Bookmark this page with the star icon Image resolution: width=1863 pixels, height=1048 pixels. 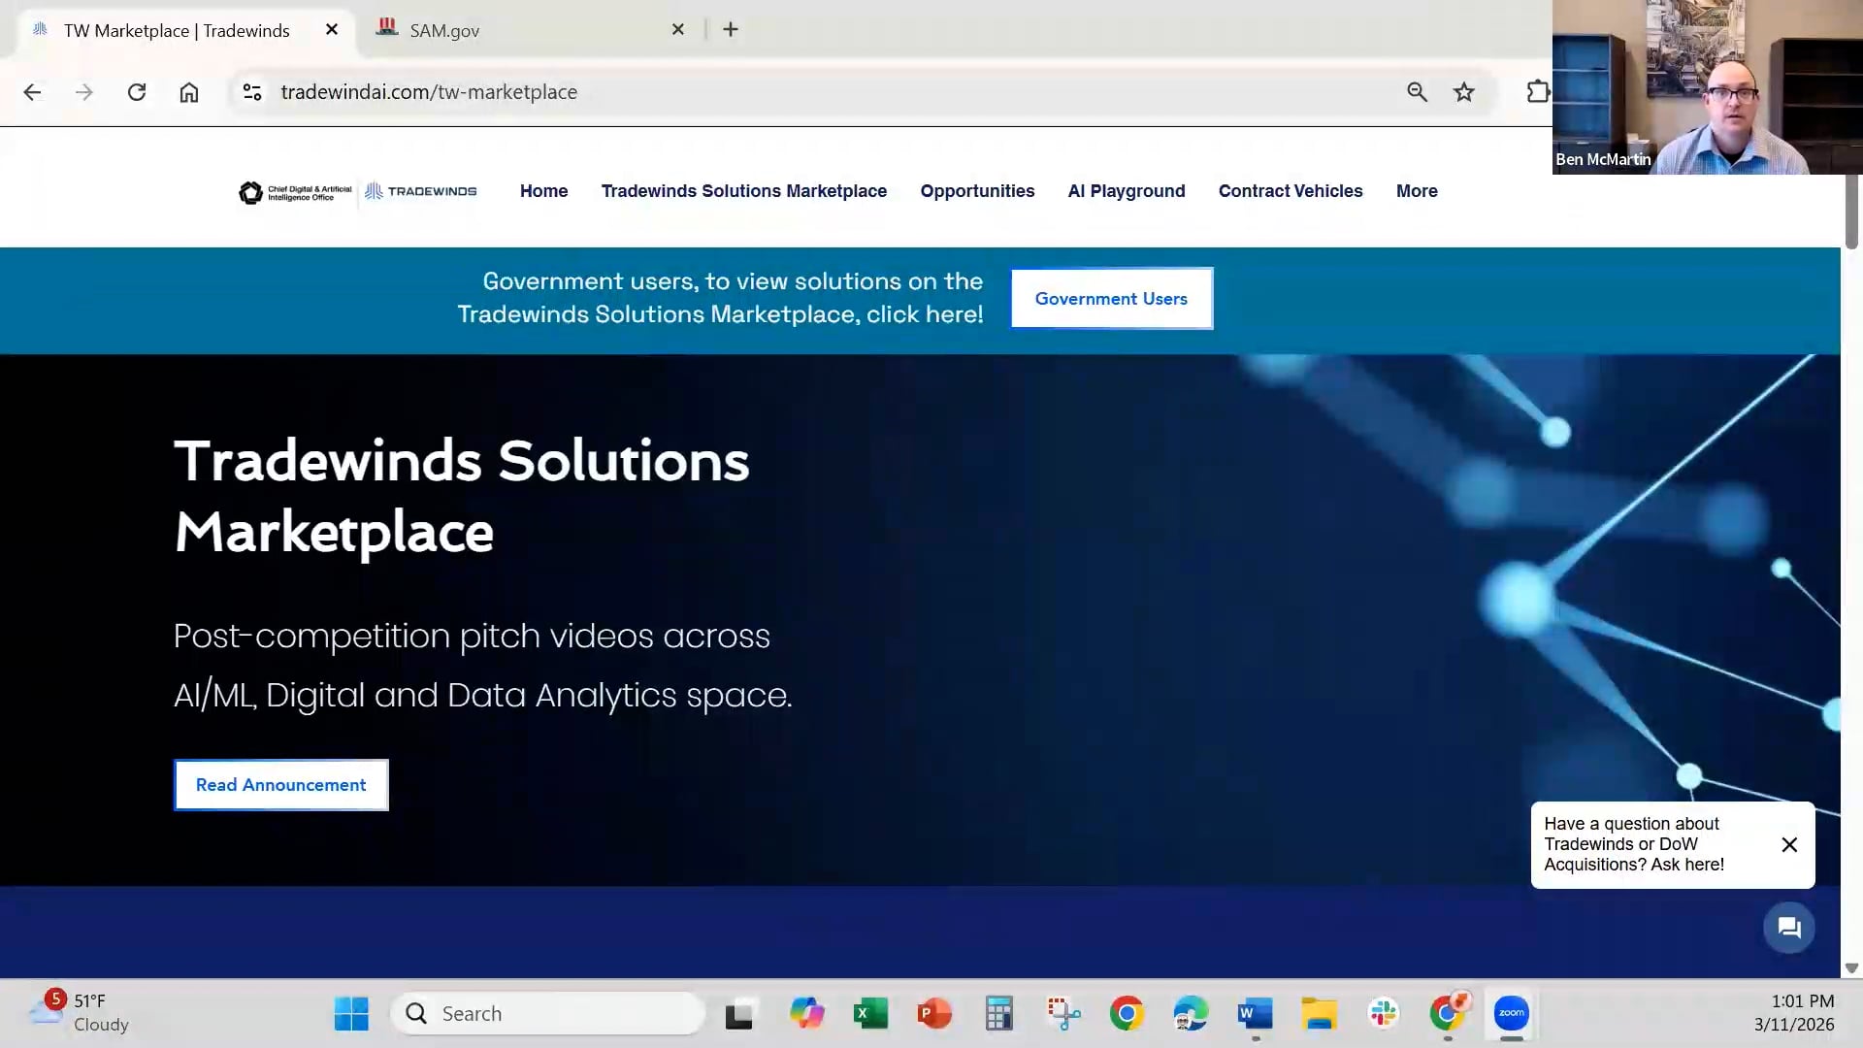coord(1464,92)
